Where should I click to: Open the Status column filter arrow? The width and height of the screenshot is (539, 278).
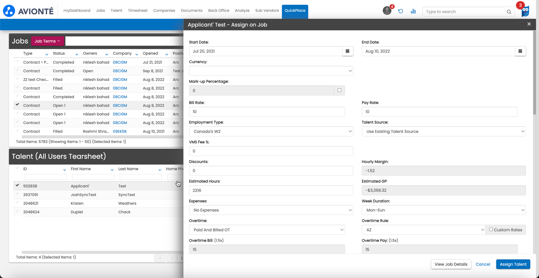(76, 54)
